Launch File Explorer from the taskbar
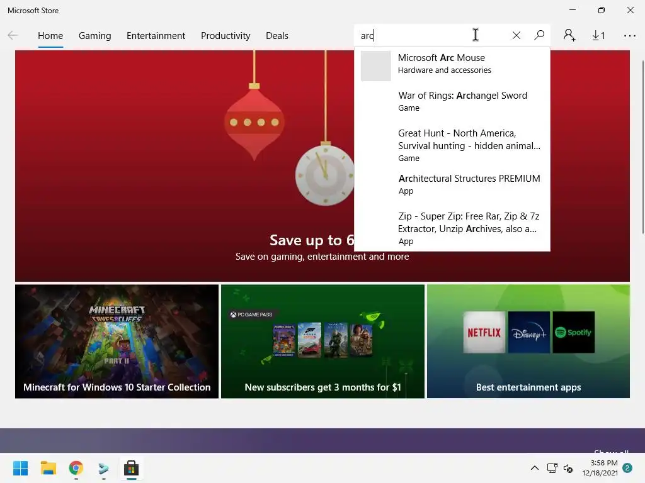The width and height of the screenshot is (645, 483). (48, 468)
